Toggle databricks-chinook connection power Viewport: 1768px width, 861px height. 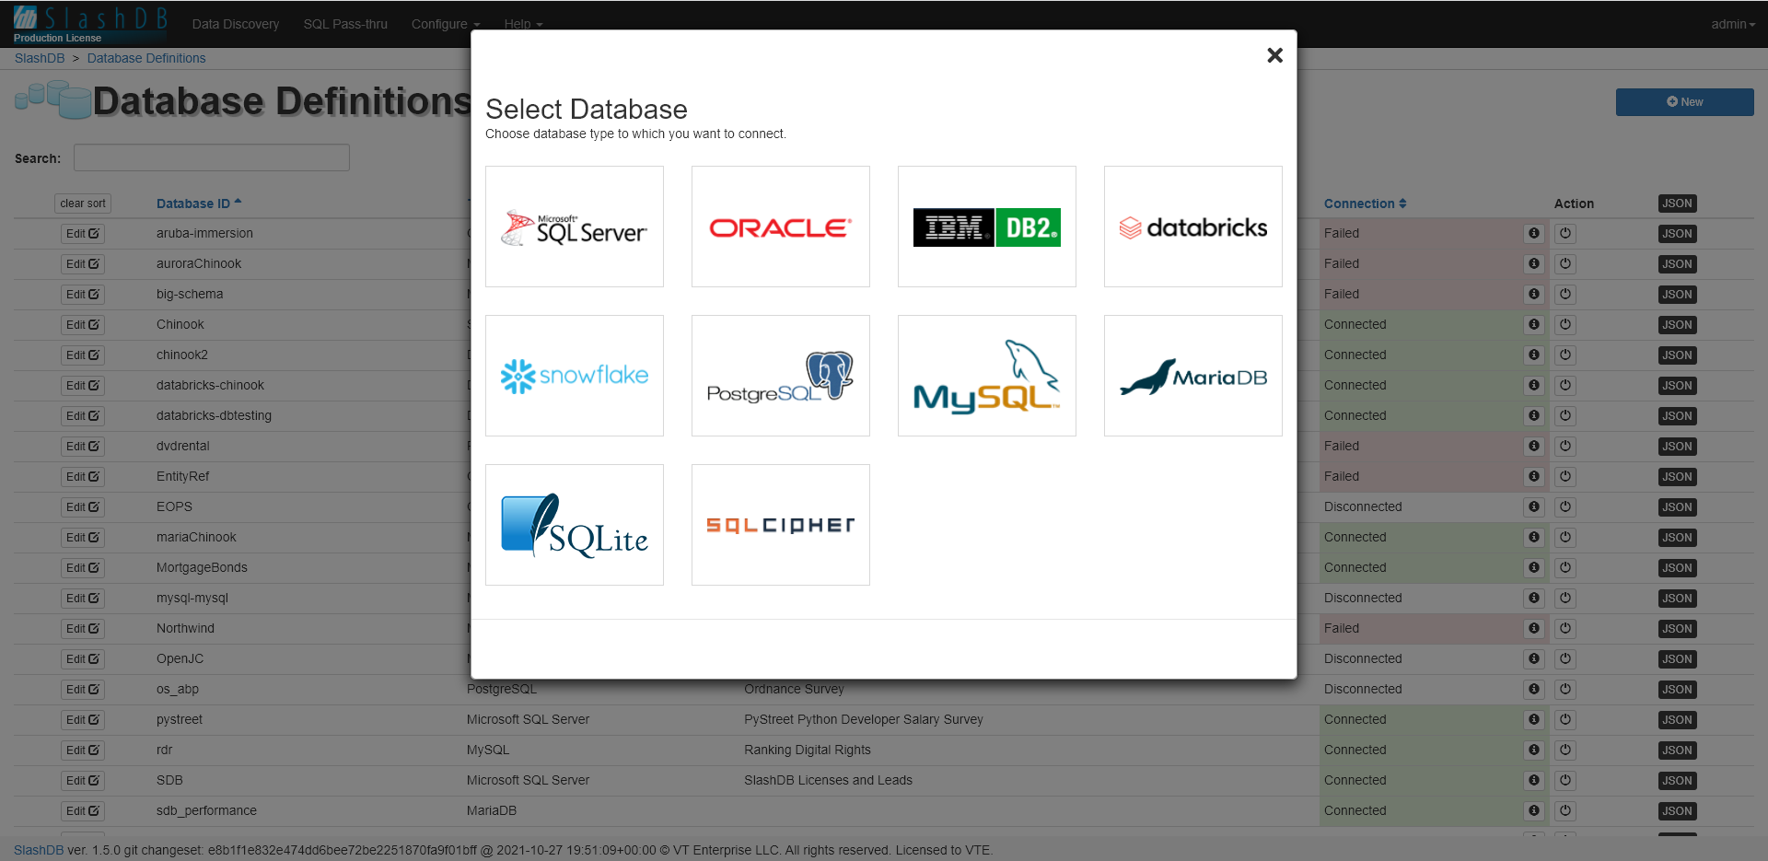pos(1565,386)
